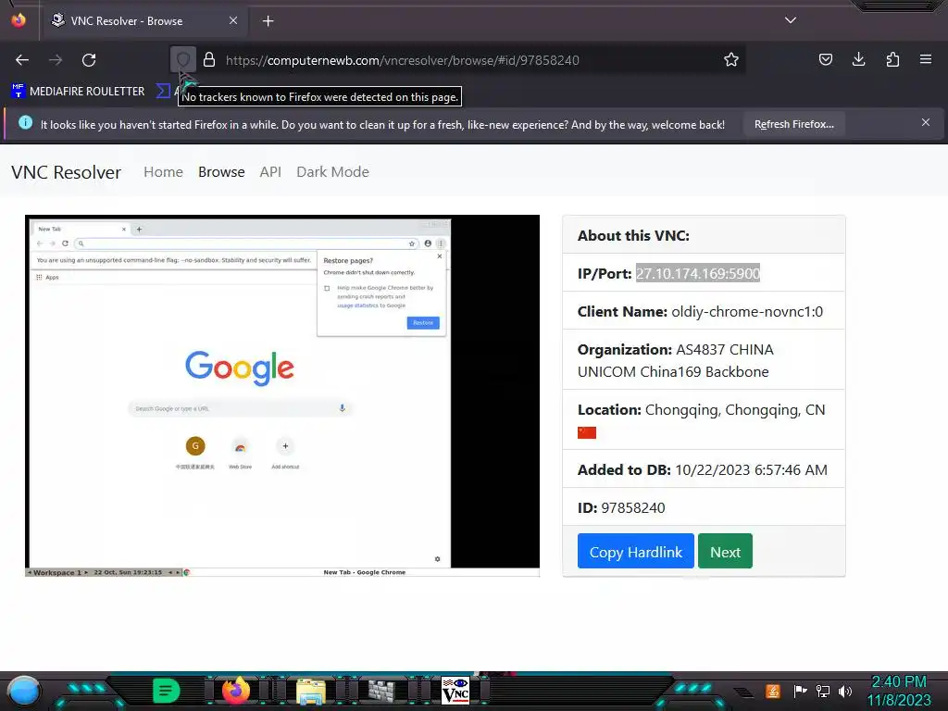Click the VNC screenshot preview image
The height and width of the screenshot is (711, 948).
point(282,395)
